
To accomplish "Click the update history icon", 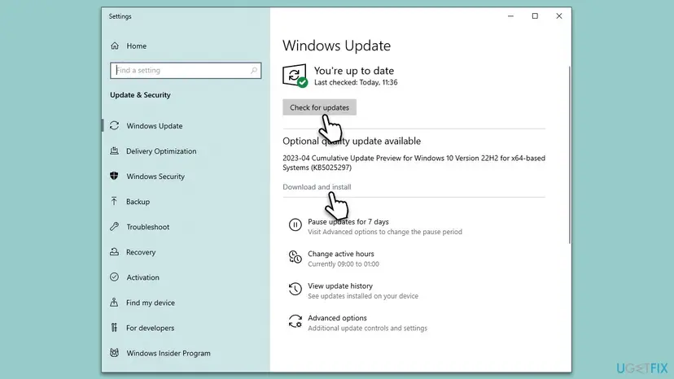I will click(295, 289).
